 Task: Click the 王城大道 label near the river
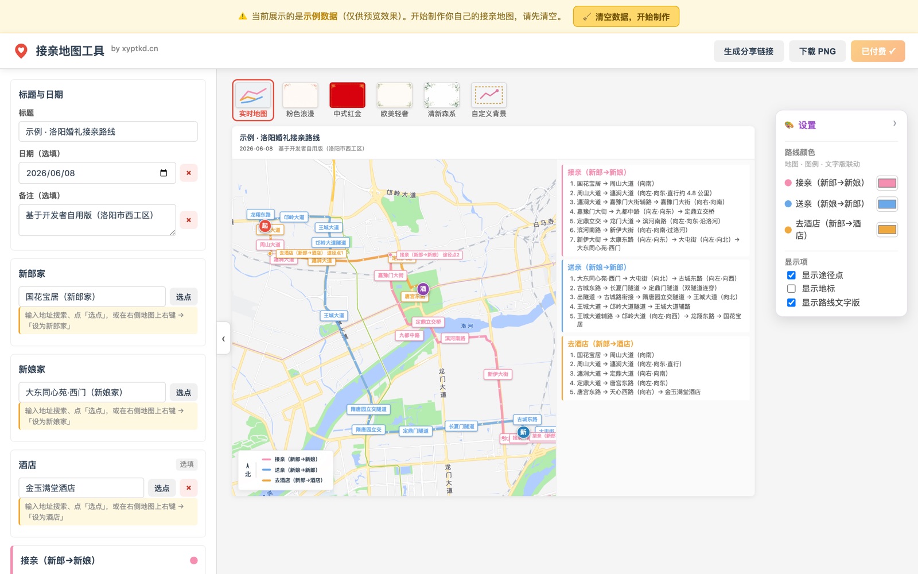click(x=333, y=316)
